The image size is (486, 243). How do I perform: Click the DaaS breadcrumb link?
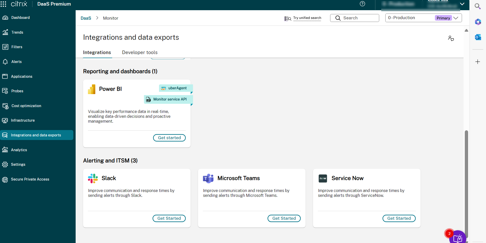coord(86,18)
